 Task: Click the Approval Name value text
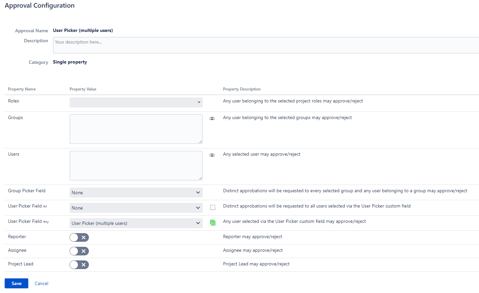pos(83,30)
